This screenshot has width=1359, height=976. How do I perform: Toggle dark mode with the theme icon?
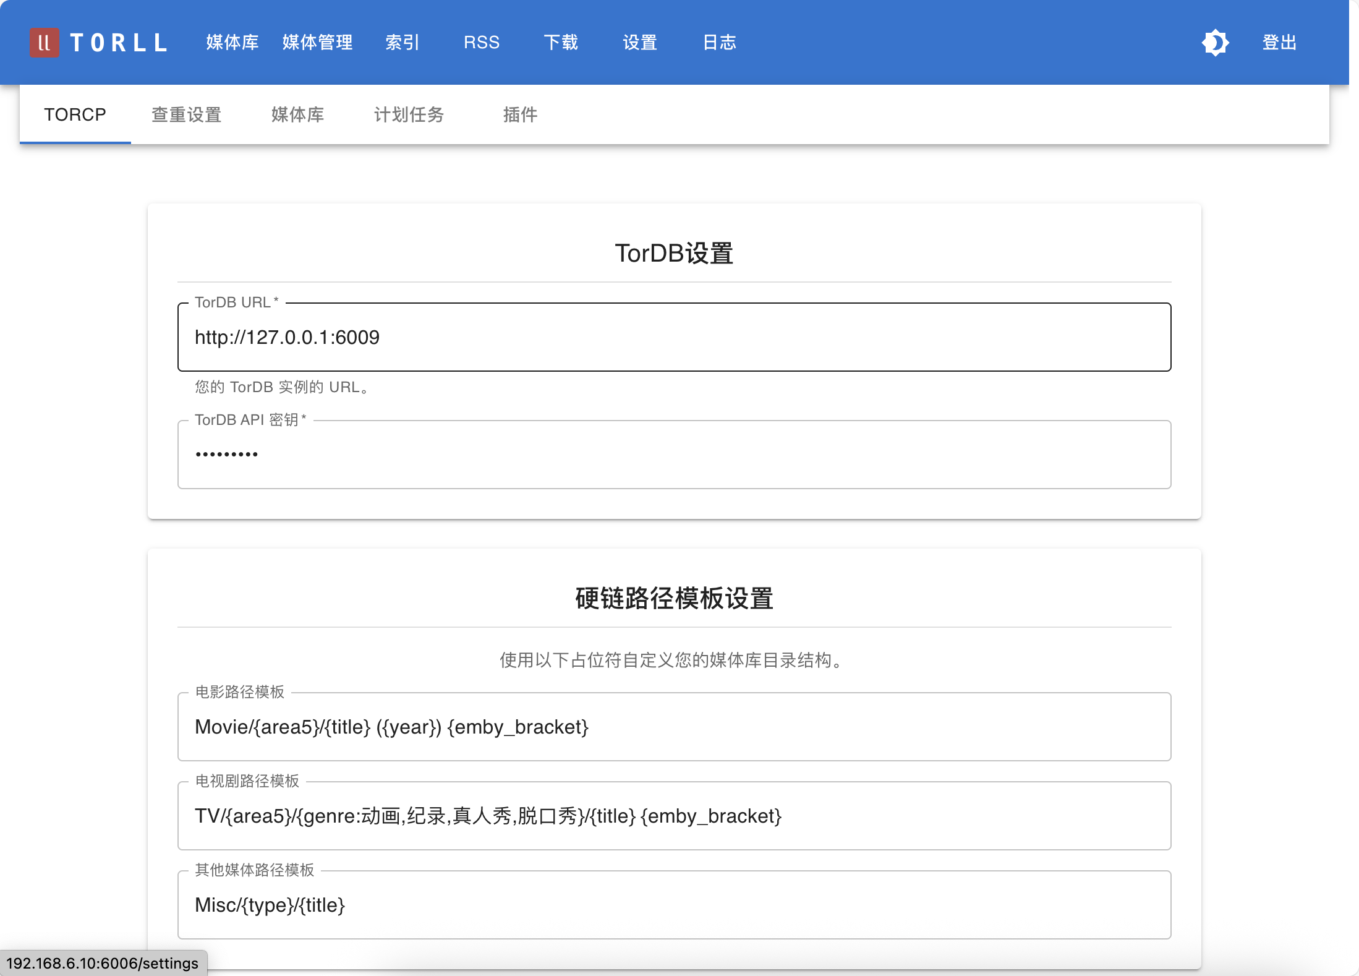point(1216,42)
